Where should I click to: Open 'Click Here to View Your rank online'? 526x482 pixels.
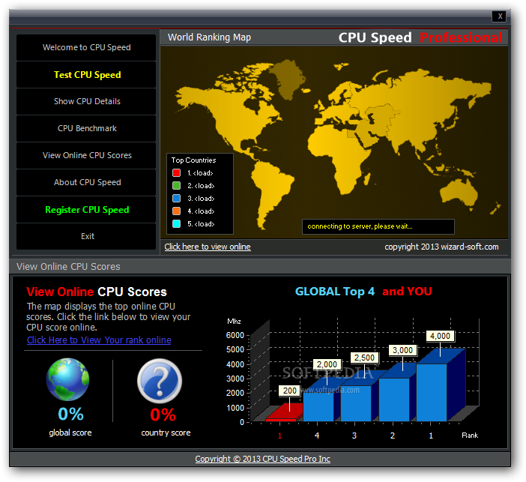99,340
